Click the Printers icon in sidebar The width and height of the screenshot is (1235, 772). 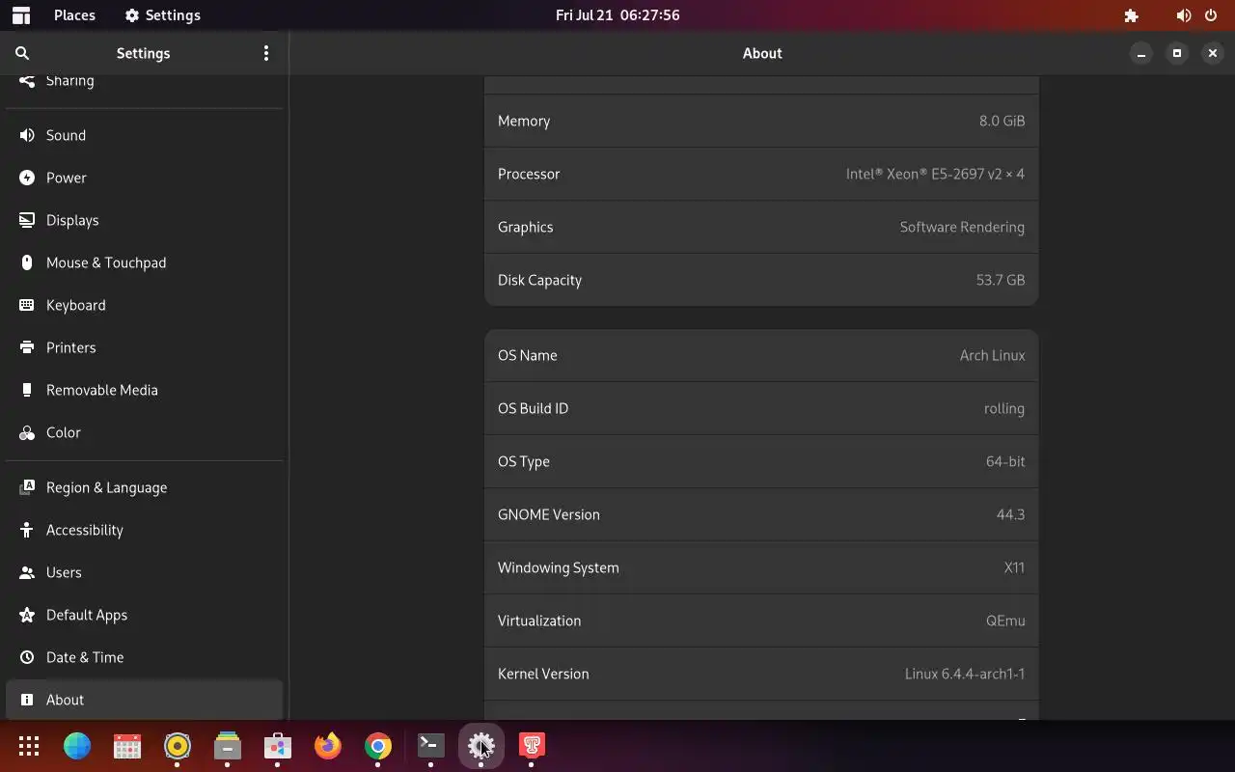[27, 347]
